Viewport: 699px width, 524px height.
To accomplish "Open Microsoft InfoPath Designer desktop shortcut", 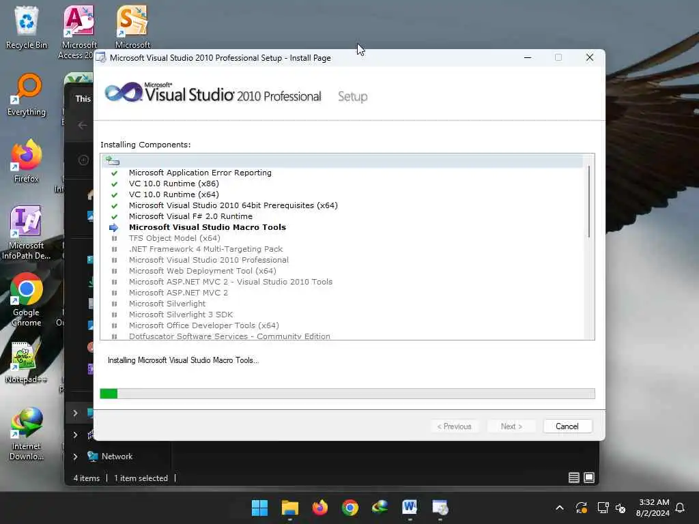I will pos(27,232).
